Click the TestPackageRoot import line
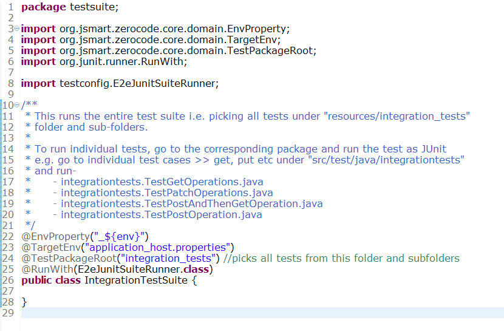This screenshot has height=331, width=504. 169,51
